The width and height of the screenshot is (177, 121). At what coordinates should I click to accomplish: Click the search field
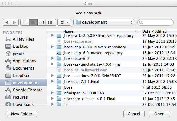coord(156,22)
